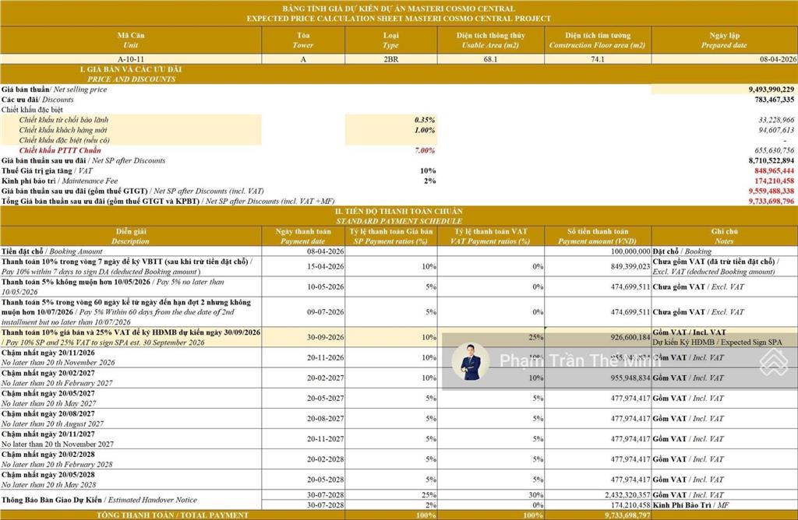Click the 2% Maintenance Fee rate cell
This screenshot has height=520, width=798.
click(429, 181)
